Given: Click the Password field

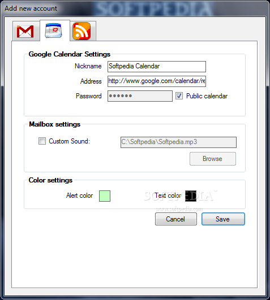Looking at the screenshot, I should point(140,96).
